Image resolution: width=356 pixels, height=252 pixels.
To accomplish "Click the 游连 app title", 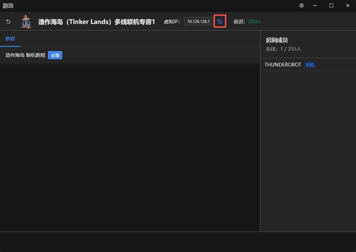I will point(8,5).
